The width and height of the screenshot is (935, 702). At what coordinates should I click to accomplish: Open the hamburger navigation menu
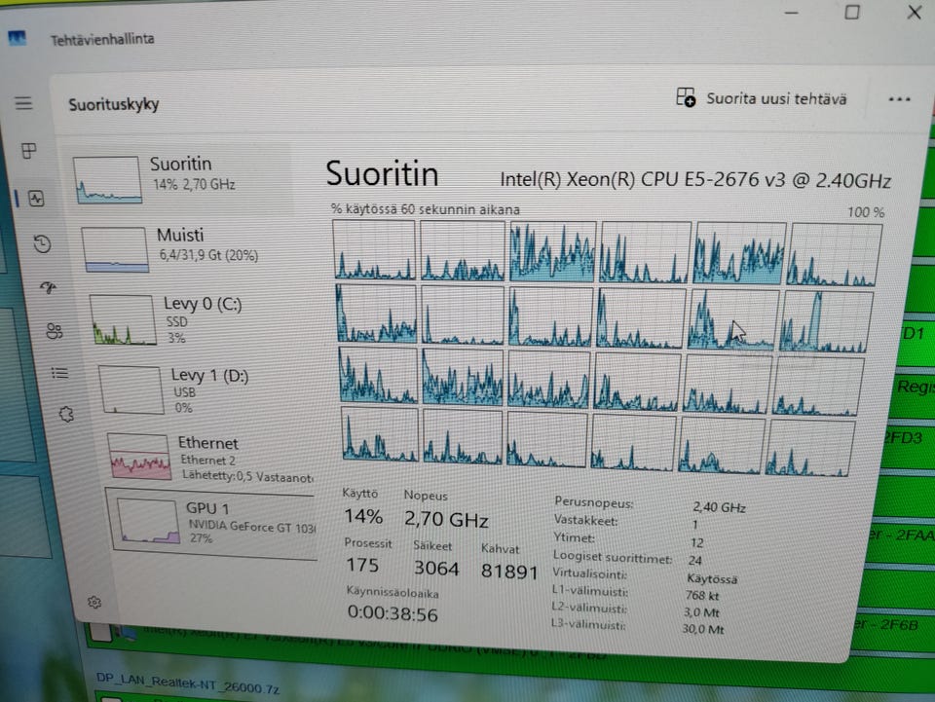pyautogui.click(x=23, y=103)
